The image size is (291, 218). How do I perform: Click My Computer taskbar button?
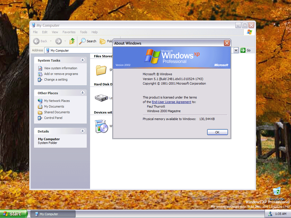pyautogui.click(x=53, y=214)
